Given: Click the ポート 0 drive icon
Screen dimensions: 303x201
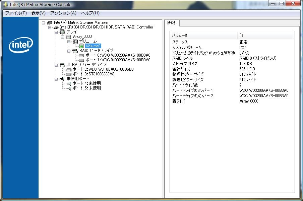Looking at the screenshot, I should (x=81, y=56).
